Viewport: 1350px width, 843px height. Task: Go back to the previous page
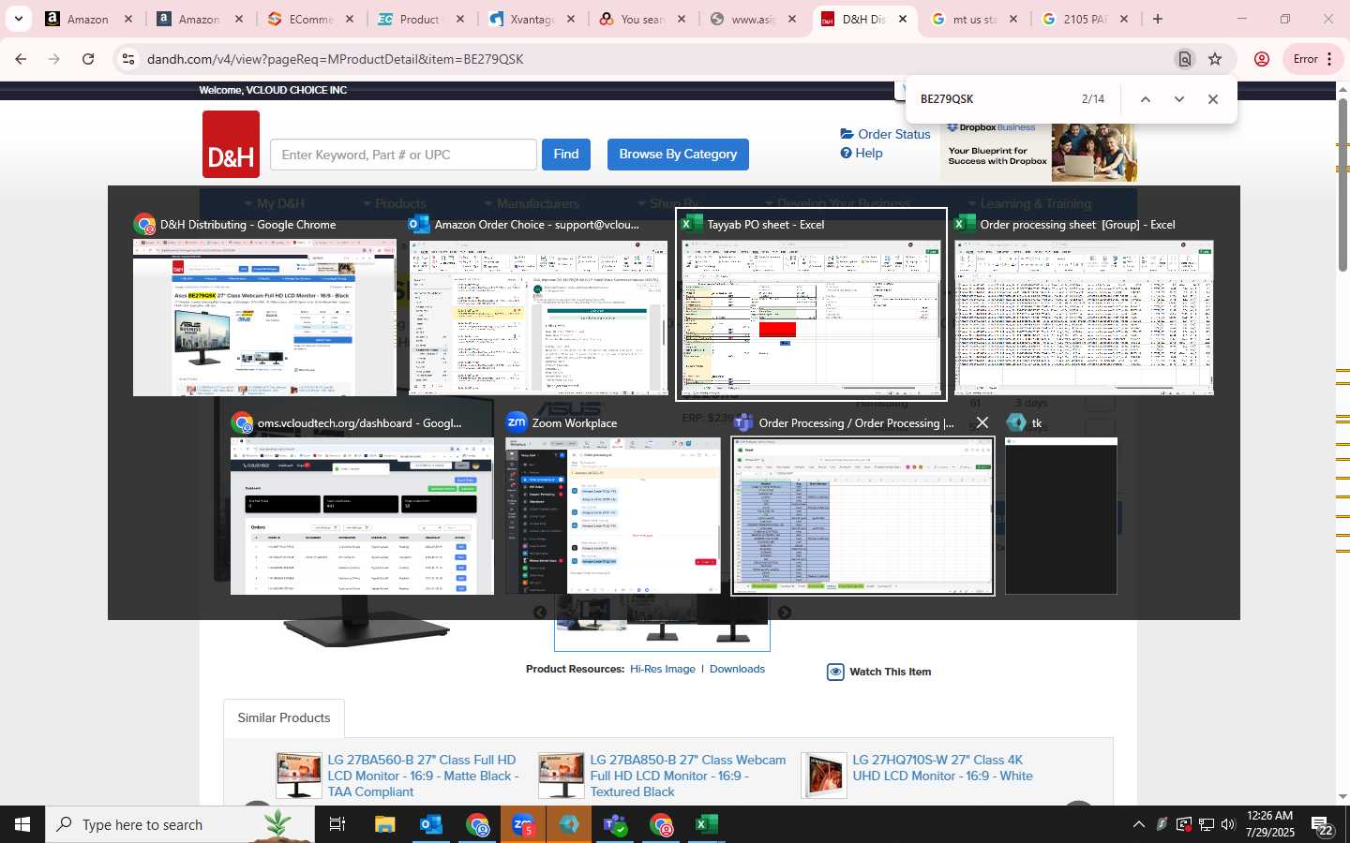pos(21,59)
